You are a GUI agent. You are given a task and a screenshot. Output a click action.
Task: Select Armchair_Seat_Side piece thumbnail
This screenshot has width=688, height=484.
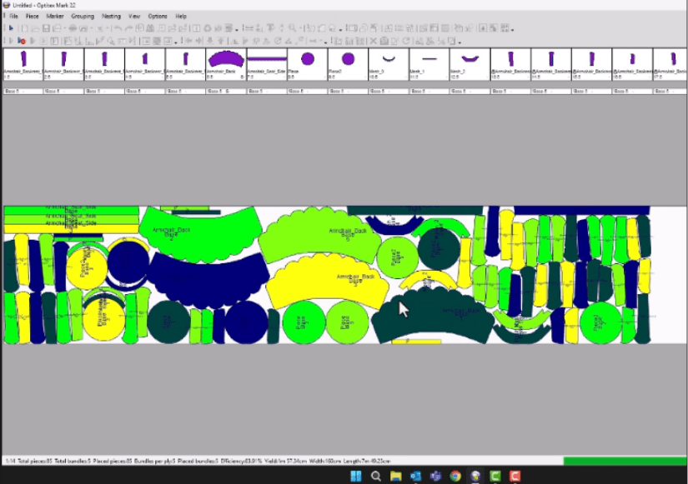coord(266,64)
